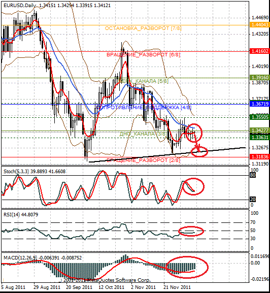Click the RSI 30 scale value
This screenshot has width=270, height=293.
[253, 239]
